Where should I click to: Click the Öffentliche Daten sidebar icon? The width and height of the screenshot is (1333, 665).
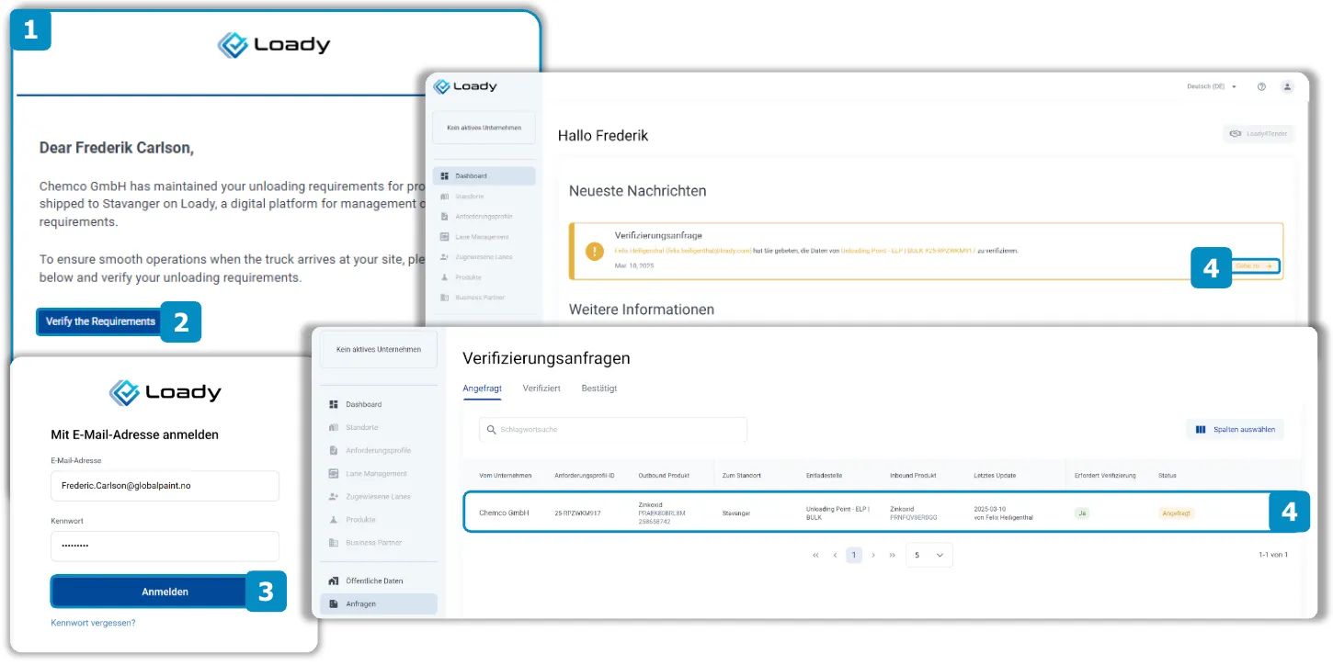334,580
